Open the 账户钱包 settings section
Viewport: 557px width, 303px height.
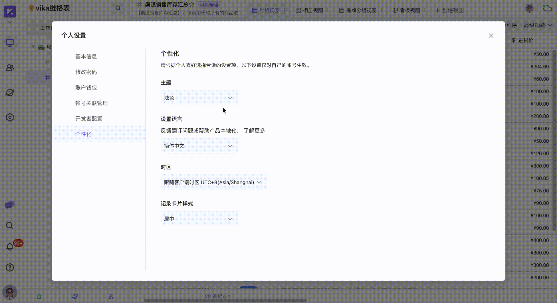(86, 87)
